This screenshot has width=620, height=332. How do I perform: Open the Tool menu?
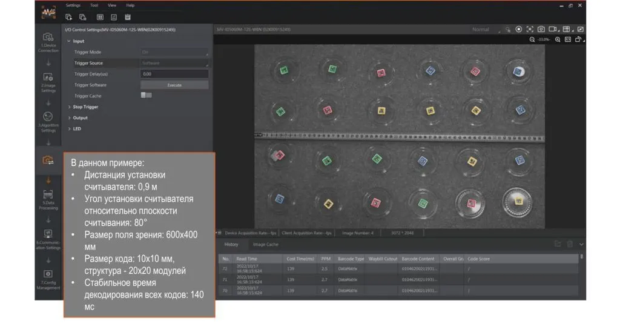(x=94, y=5)
